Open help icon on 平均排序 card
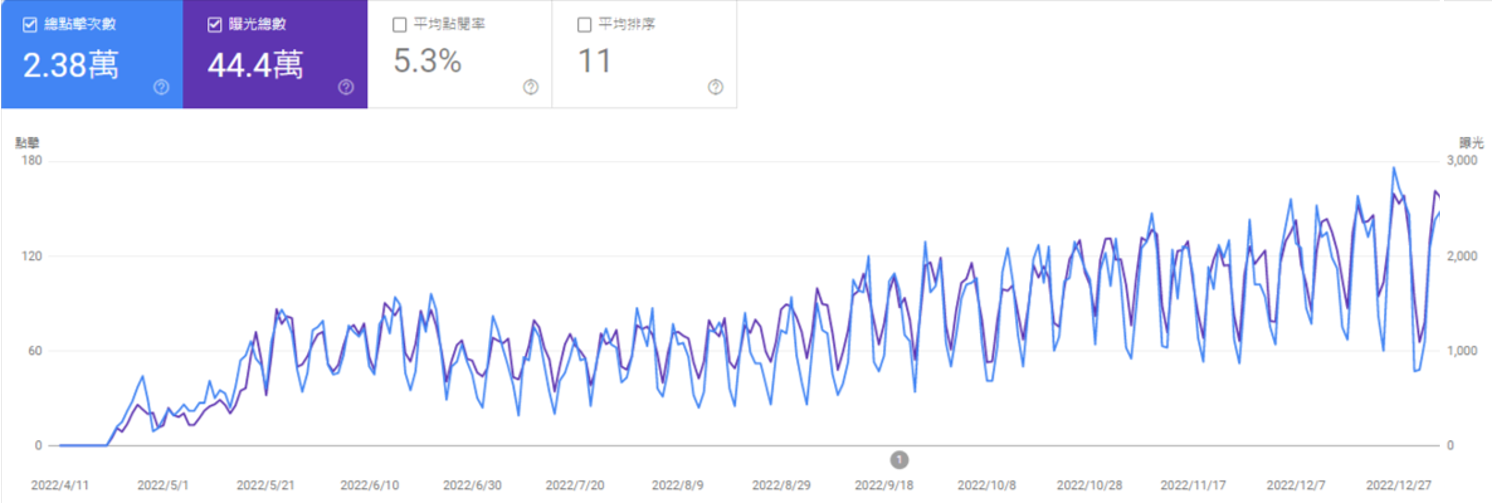This screenshot has height=503, width=1492. tap(715, 87)
